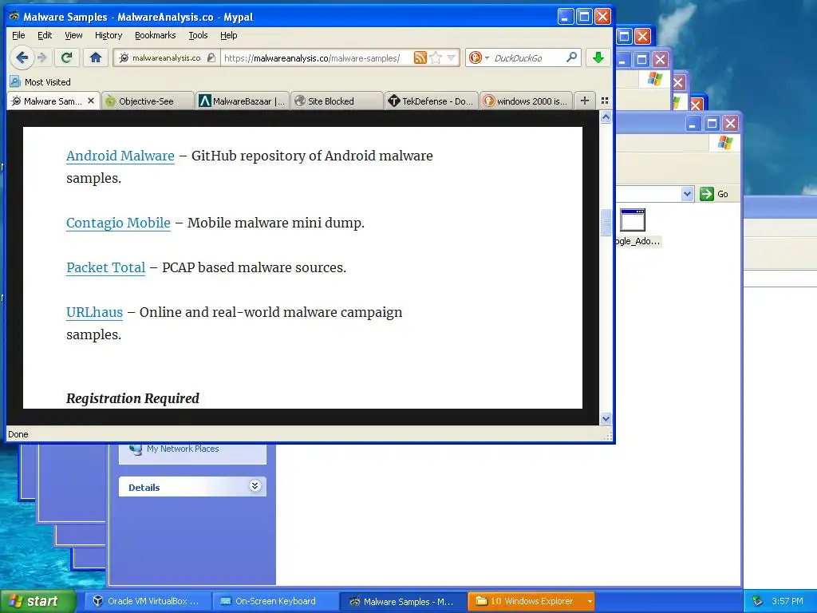The height and width of the screenshot is (613, 817).
Task: Click the search magnifier icon
Action: click(571, 57)
